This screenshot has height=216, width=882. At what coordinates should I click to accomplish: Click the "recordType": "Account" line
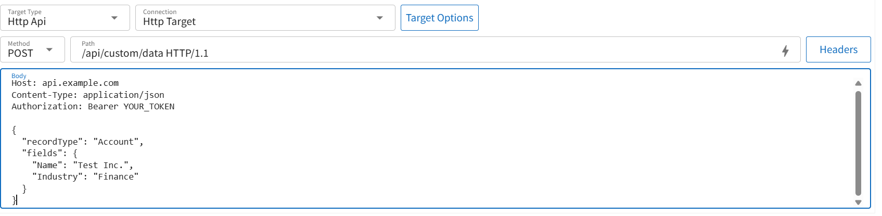tap(82, 142)
